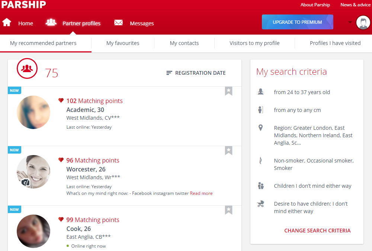372x251 pixels.
Task: Click 'Desire to have children' text
Action: pyautogui.click(x=311, y=207)
